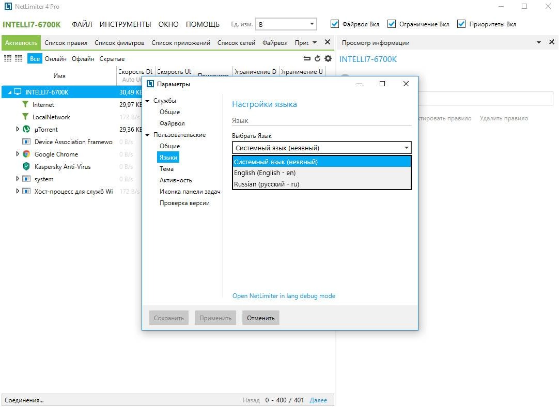Choose Системный язык (неявный) list option
This screenshot has height=407, width=559.
coord(321,162)
